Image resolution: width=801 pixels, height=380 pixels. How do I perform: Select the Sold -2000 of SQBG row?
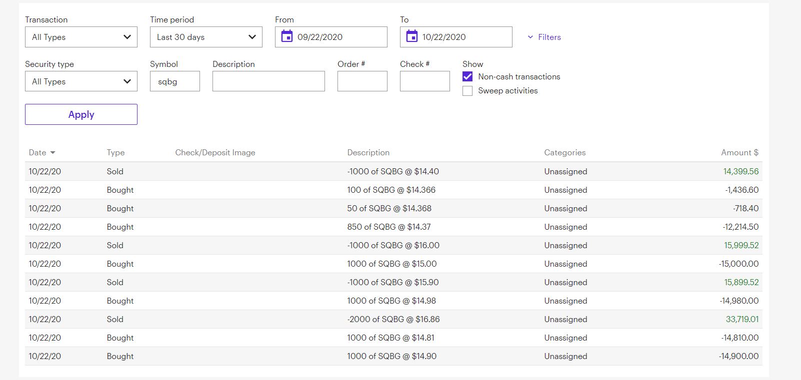(x=393, y=319)
